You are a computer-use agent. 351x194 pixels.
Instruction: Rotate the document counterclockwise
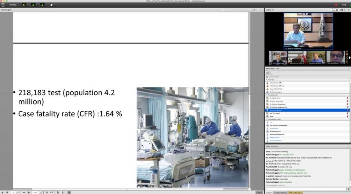click(x=47, y=192)
